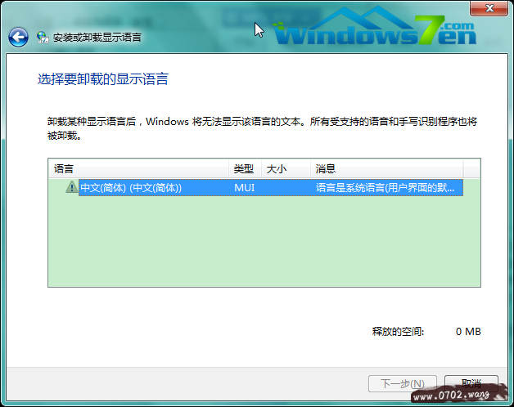This screenshot has width=514, height=407.
Task: Click the language installer globe icon
Action: click(x=43, y=38)
